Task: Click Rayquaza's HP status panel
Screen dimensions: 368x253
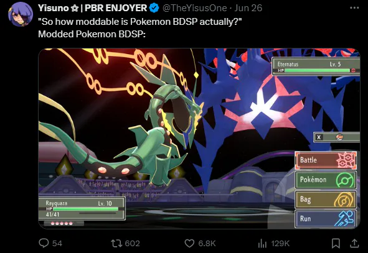Action: click(x=82, y=209)
